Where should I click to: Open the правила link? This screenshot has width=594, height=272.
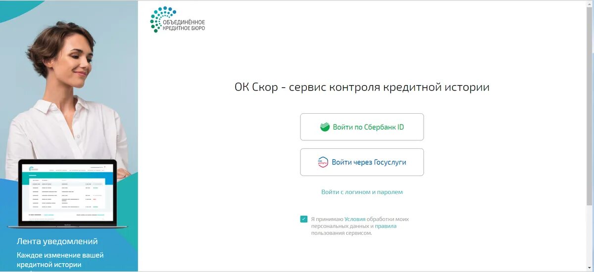point(386,226)
